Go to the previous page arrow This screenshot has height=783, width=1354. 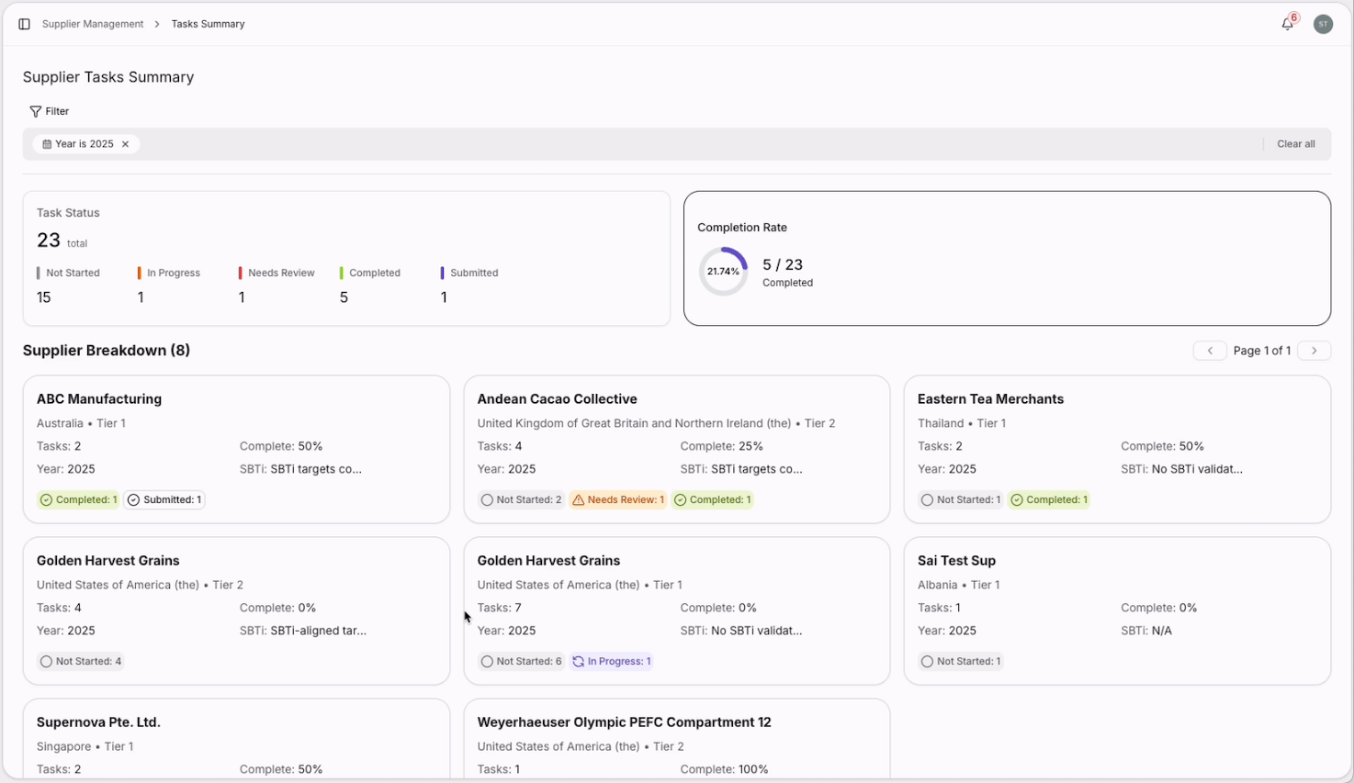(x=1210, y=351)
